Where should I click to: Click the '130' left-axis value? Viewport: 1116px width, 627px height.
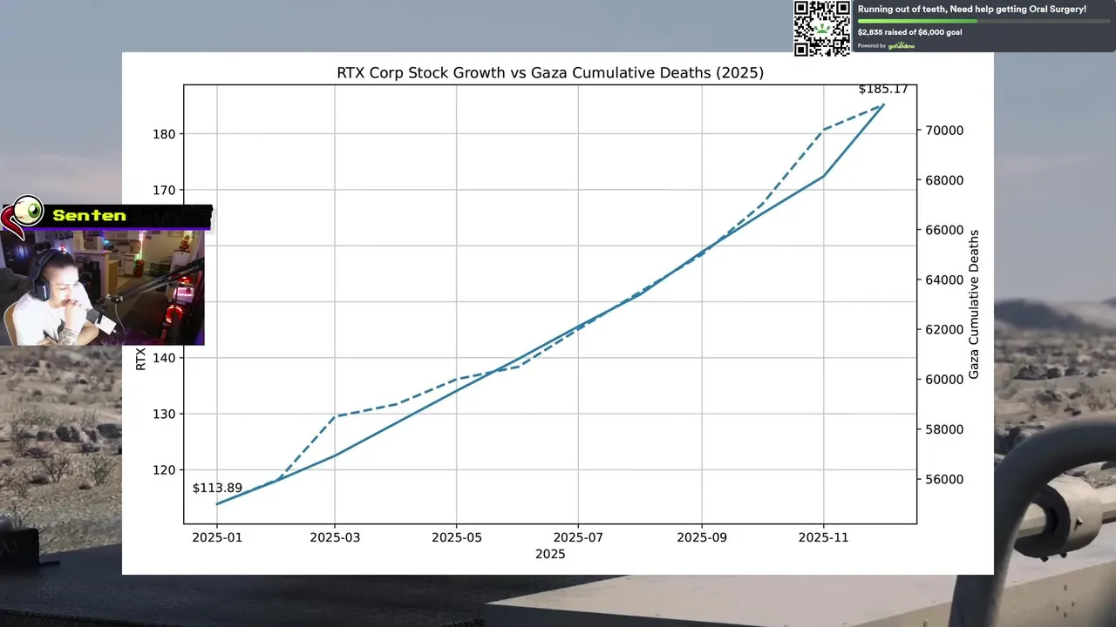[x=164, y=414]
